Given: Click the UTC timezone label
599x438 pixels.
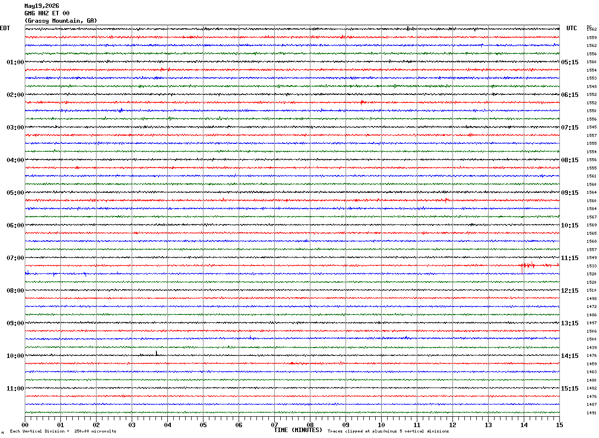Looking at the screenshot, I should tap(572, 28).
